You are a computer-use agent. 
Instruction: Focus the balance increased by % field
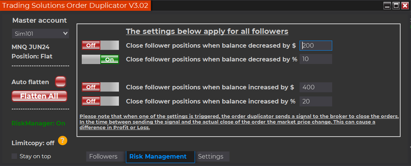click(315, 101)
